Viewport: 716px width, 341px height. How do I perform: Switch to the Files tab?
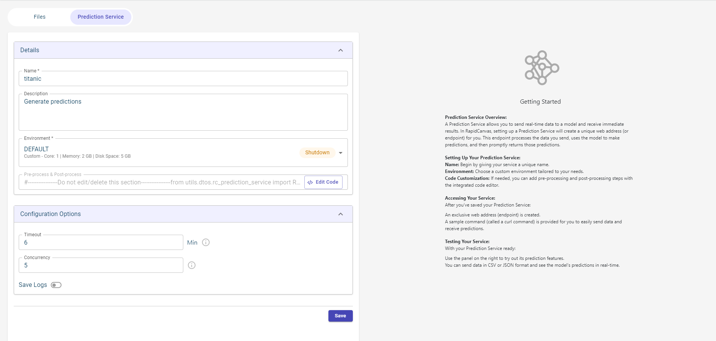coord(39,17)
